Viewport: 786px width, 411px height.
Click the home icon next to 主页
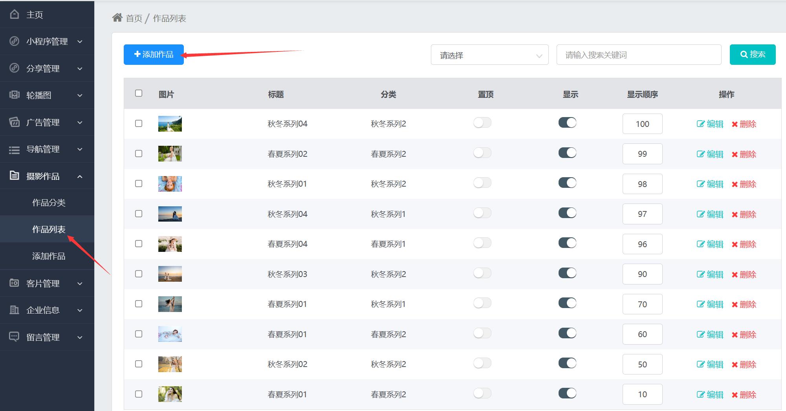click(x=14, y=15)
